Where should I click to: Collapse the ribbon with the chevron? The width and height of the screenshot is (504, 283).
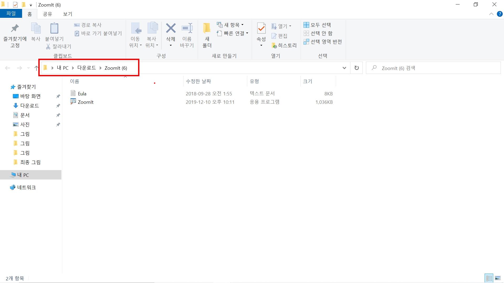tap(491, 14)
